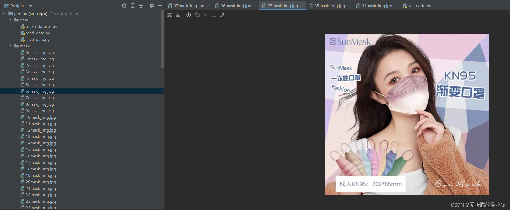510x210 pixels.
Task: Close the 34mask_img.jpg tab
Action: click(x=396, y=6)
